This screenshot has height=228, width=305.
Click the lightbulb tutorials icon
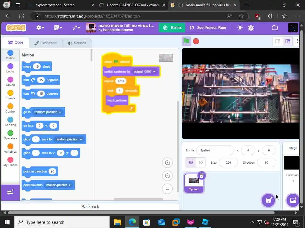click(240, 28)
